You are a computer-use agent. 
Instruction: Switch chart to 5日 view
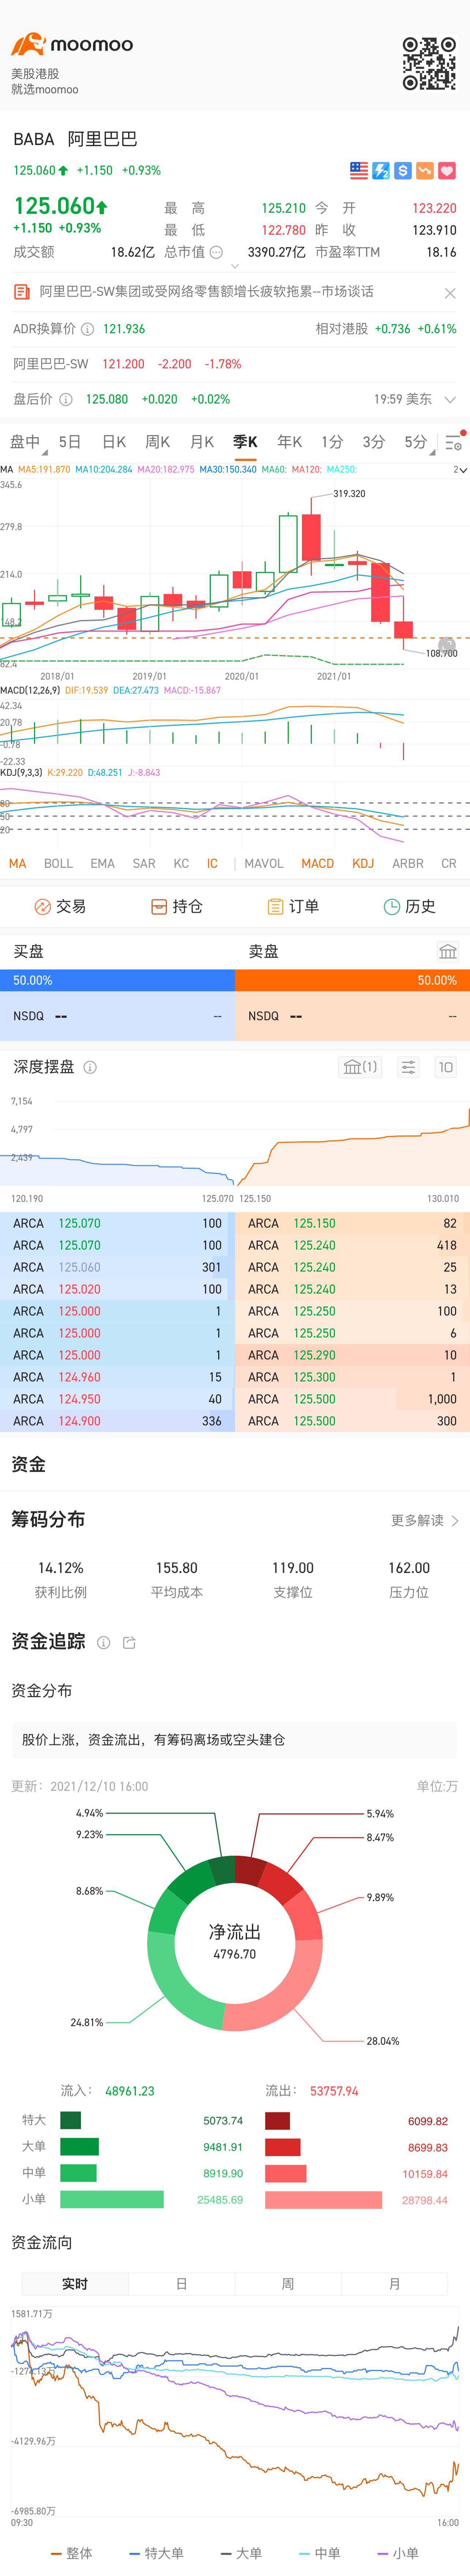(x=70, y=442)
